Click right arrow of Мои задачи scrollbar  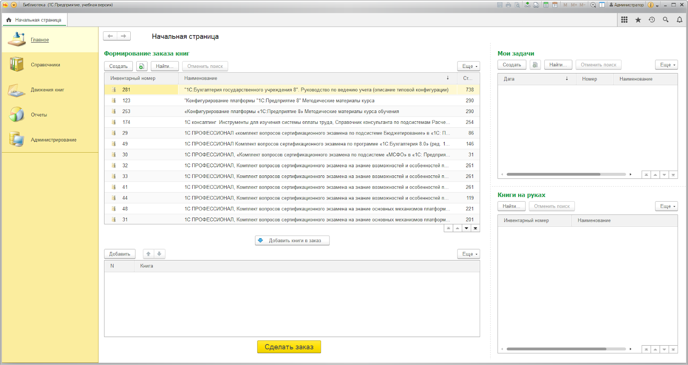pyautogui.click(x=630, y=175)
